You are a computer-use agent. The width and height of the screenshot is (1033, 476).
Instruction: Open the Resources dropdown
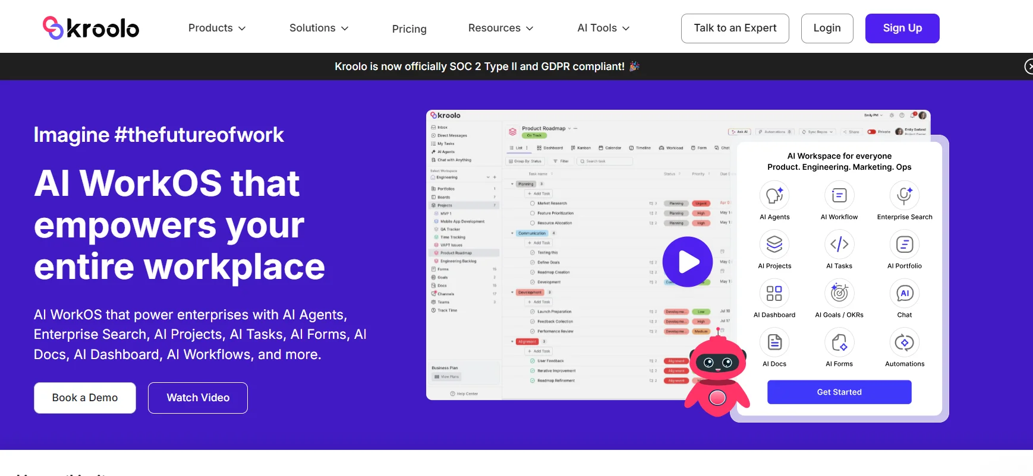click(500, 28)
